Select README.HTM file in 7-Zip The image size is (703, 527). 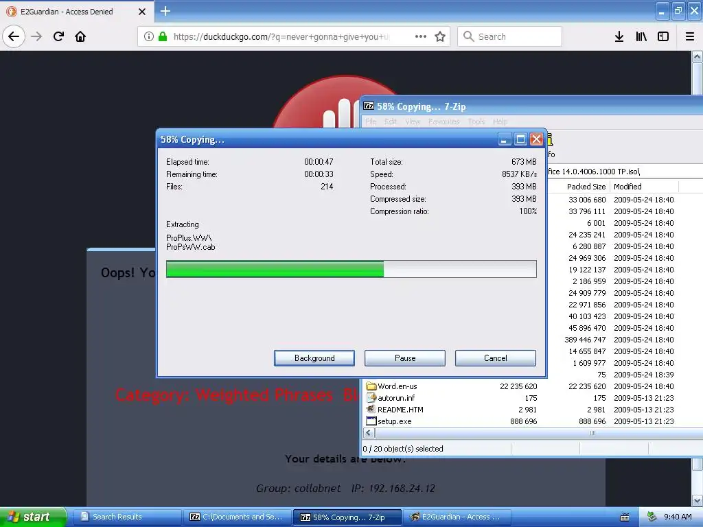click(400, 410)
